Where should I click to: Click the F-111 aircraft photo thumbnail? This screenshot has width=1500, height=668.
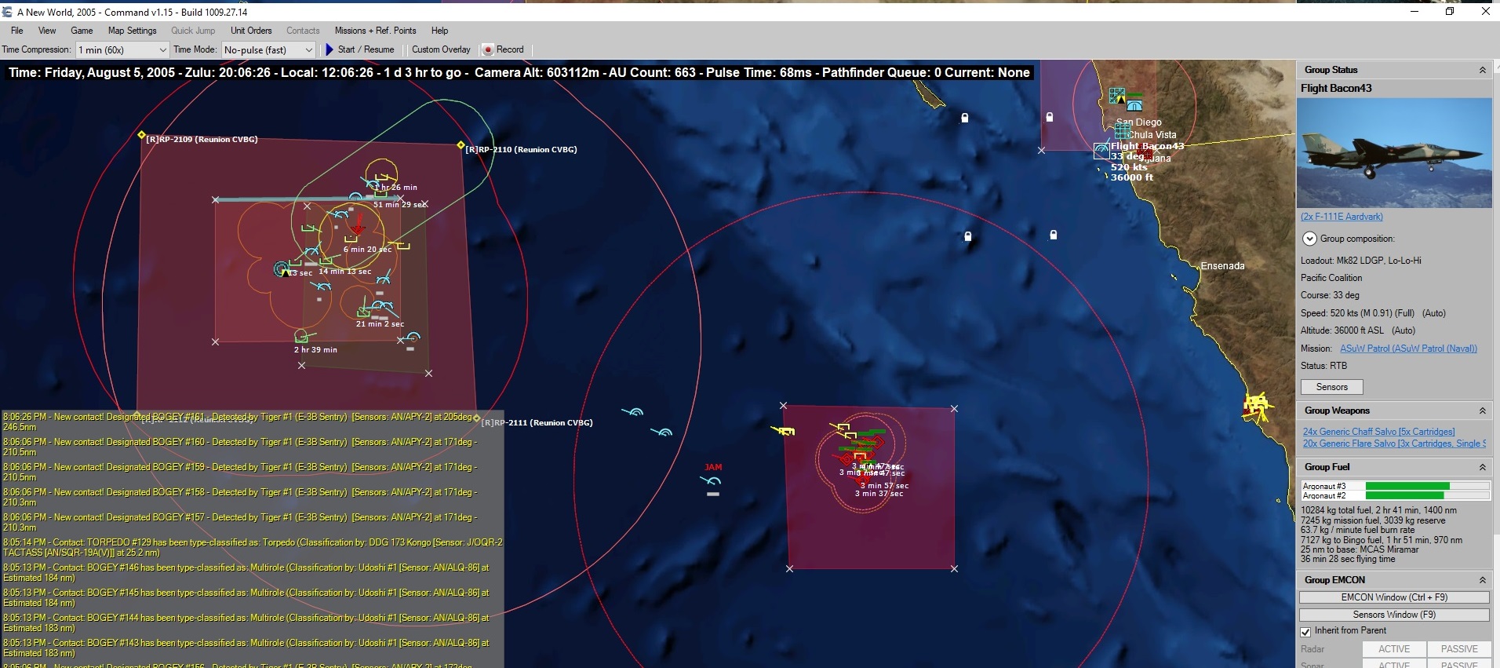[x=1394, y=153]
